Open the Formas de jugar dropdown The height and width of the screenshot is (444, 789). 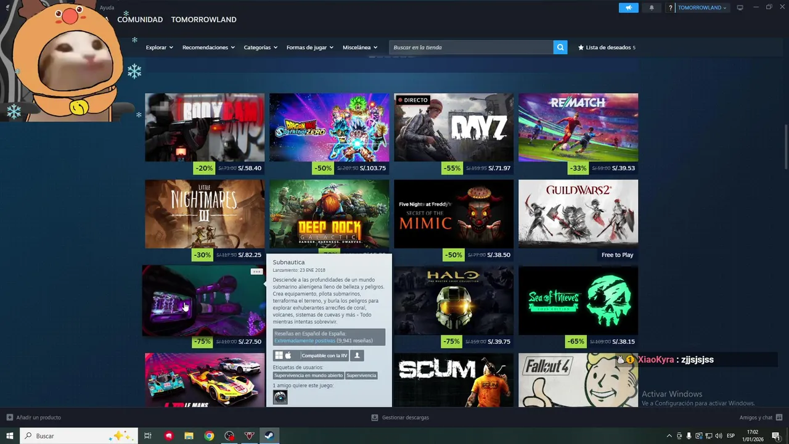(x=310, y=47)
